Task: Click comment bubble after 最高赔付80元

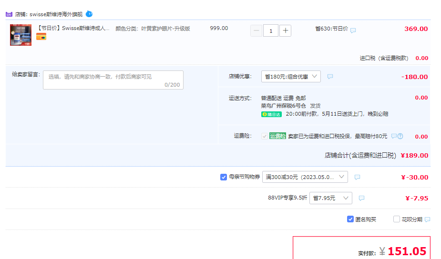Action: pos(394,136)
